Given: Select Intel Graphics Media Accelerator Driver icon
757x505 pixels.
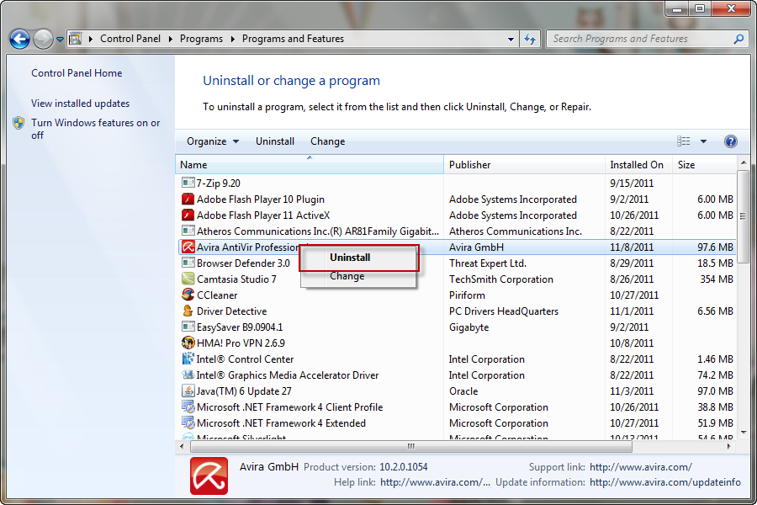Looking at the screenshot, I should (188, 375).
